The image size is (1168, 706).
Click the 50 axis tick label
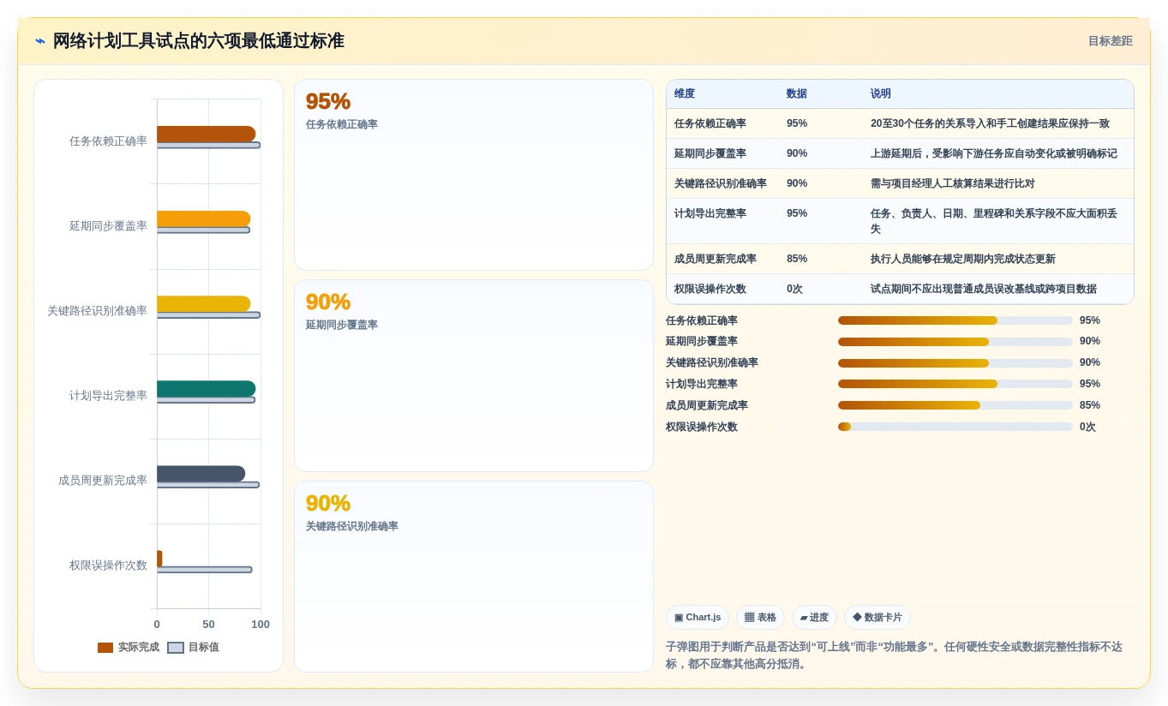coord(208,625)
